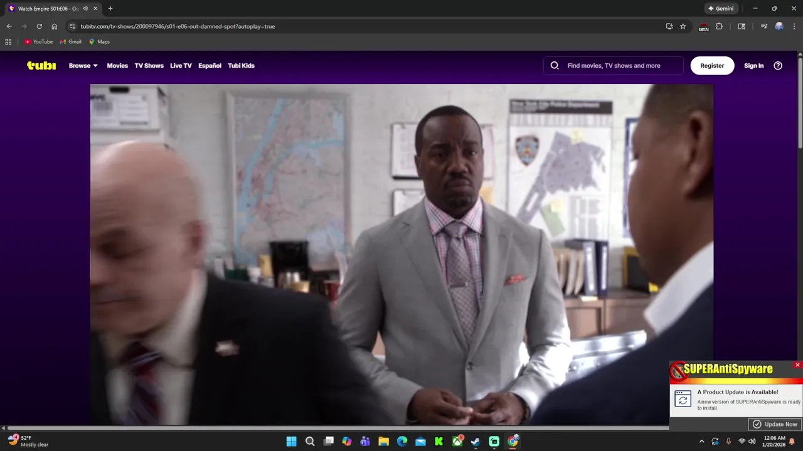Open taskbar Search
This screenshot has width=803, height=451.
(310, 442)
